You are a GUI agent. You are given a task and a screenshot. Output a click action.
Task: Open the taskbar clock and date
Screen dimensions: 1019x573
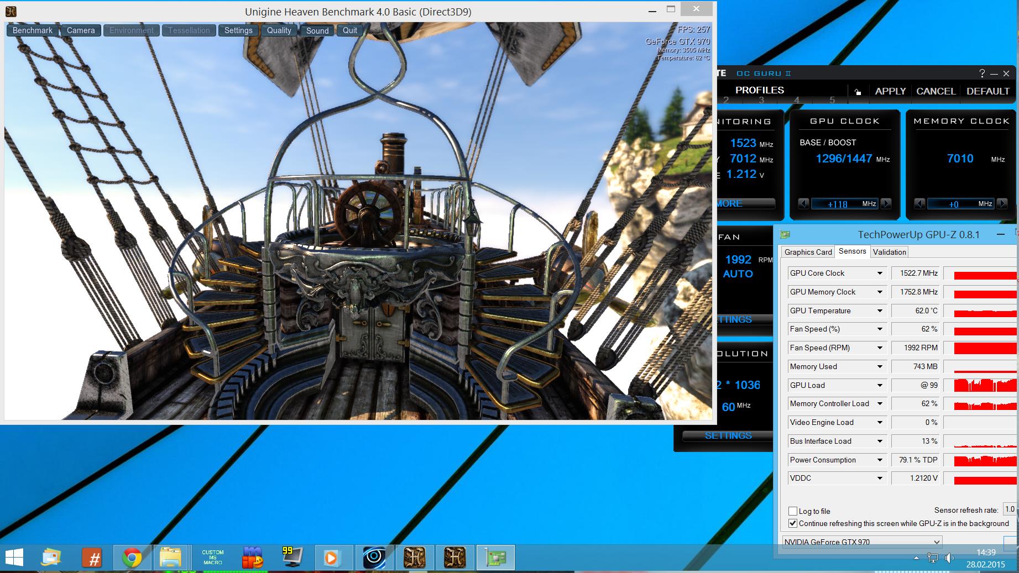(x=985, y=558)
